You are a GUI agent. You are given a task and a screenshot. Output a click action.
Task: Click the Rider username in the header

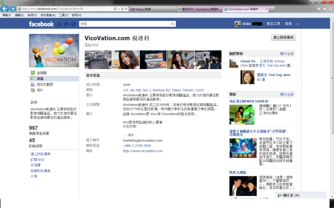(247, 24)
